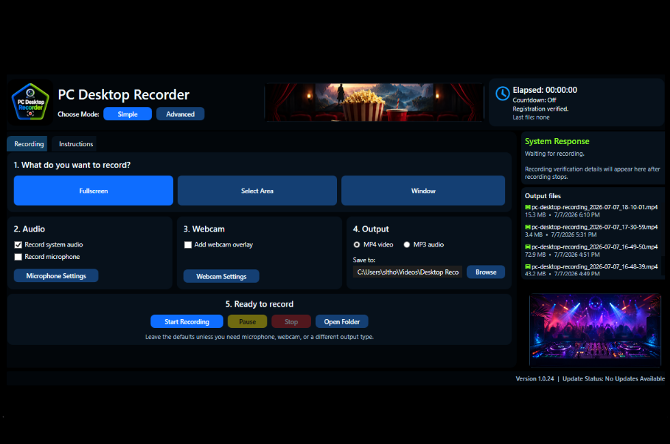Screen dimensions: 670x444
Task: Click Open Folder button
Action: [342, 322]
